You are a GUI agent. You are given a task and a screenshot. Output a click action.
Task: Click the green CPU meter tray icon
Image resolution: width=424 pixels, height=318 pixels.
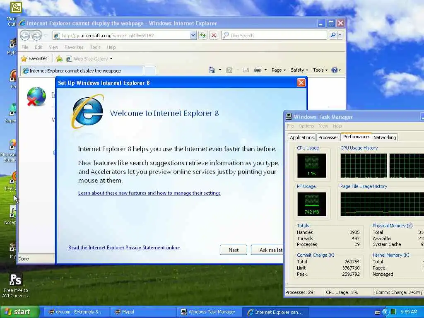point(393,312)
